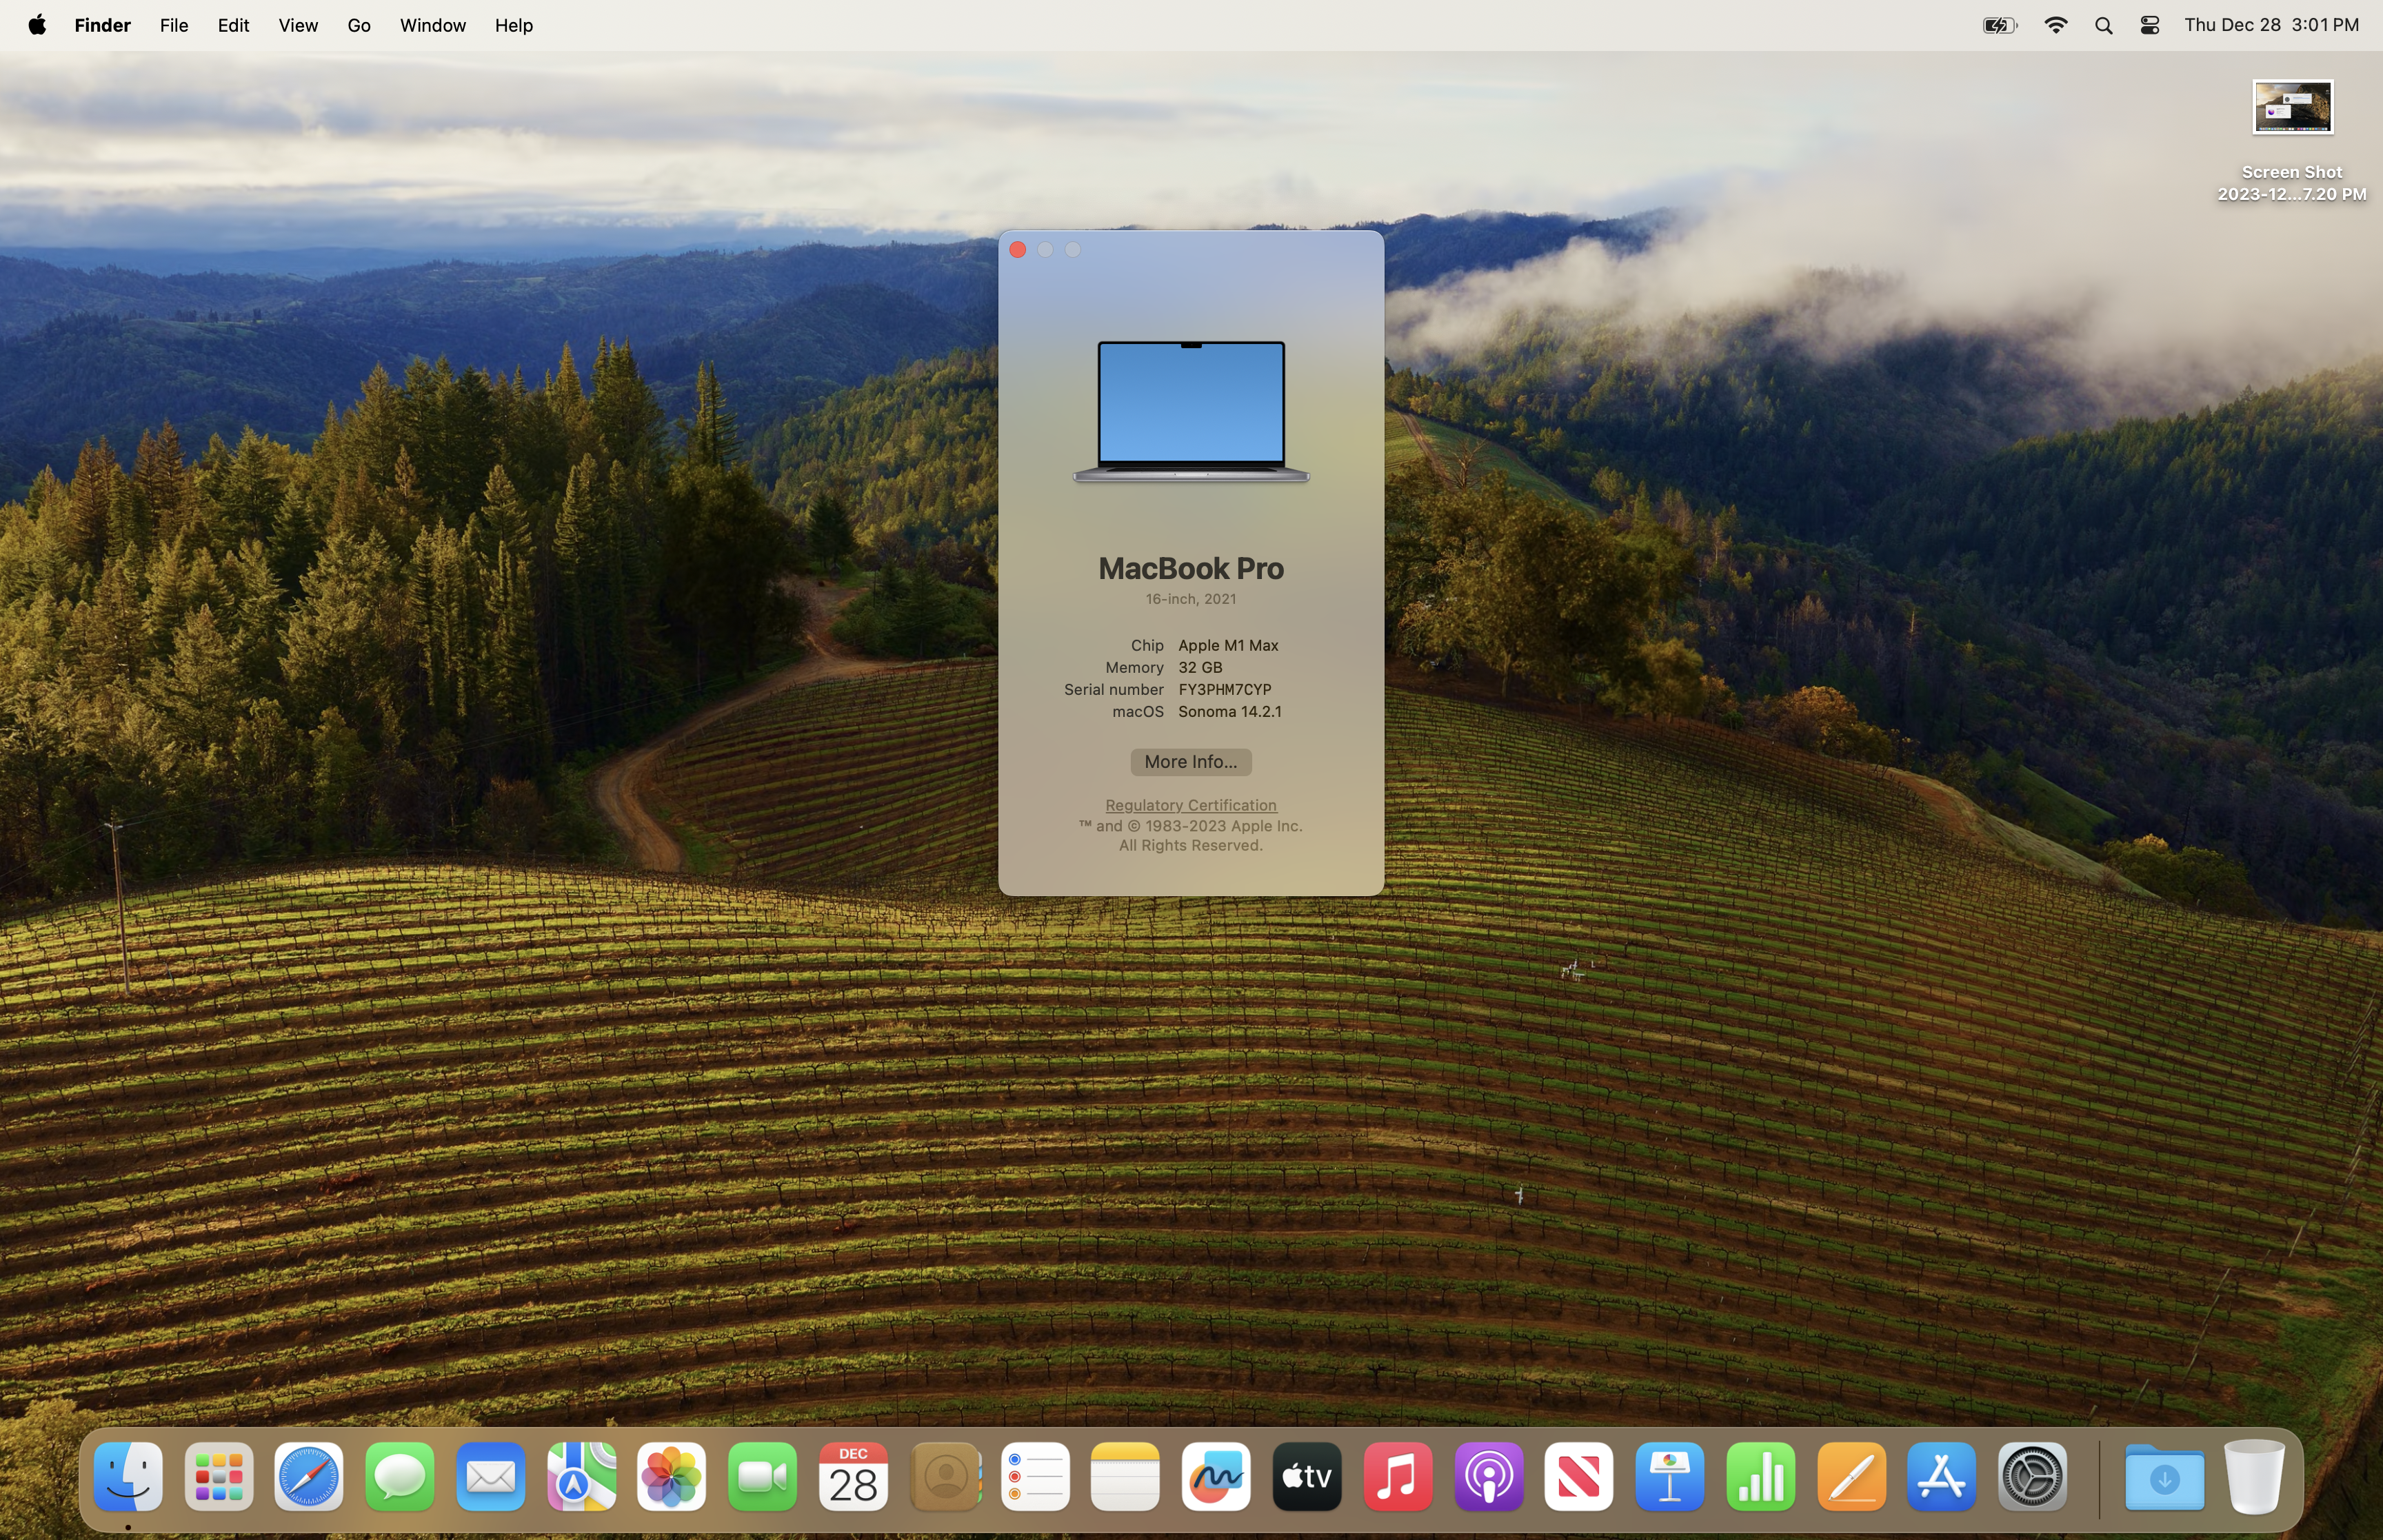Screen dimensions: 2383x1540
Task: Open the File menu
Action: click(x=174, y=25)
